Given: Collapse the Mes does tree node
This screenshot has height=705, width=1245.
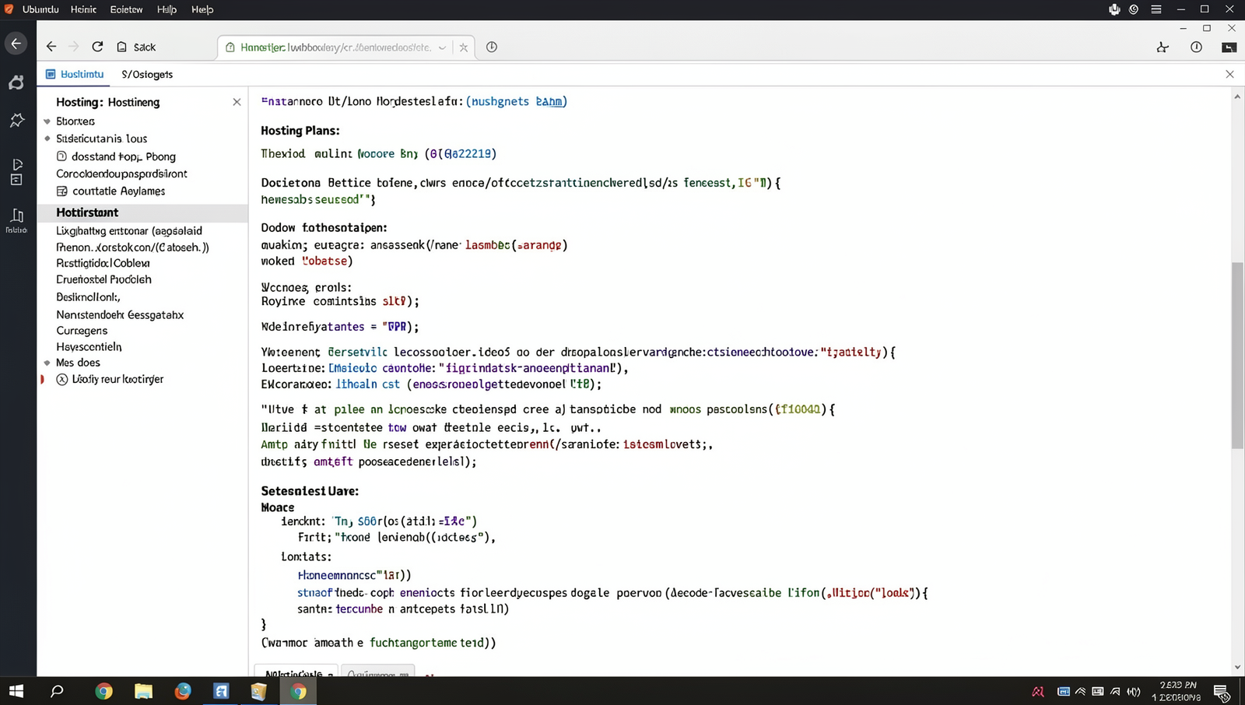Looking at the screenshot, I should (x=47, y=363).
